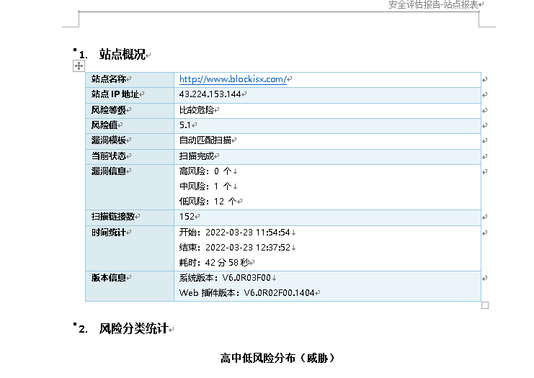Image resolution: width=534 pixels, height=378 pixels.
Task: Click the table move handle icon
Action: point(79,66)
